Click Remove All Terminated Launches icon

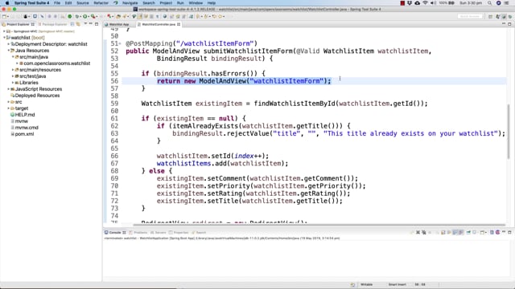coord(424,232)
